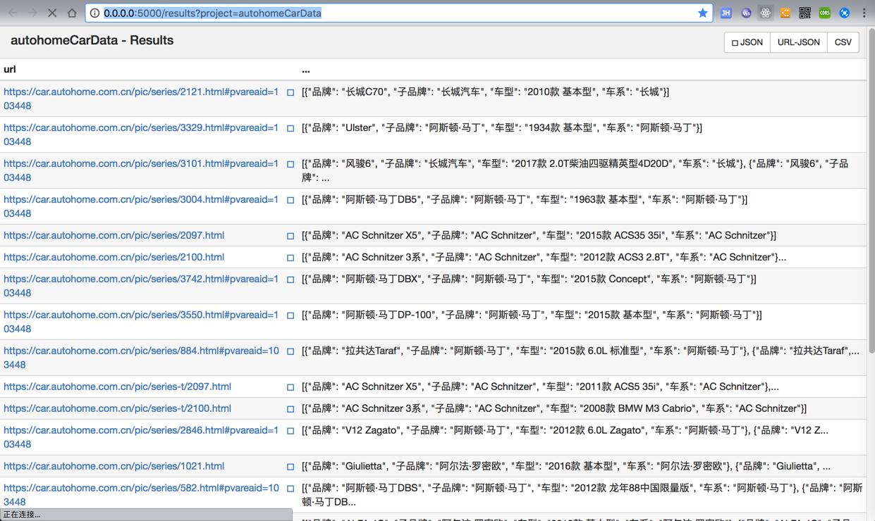
Task: Select the 'url' column header
Action: tap(10, 69)
